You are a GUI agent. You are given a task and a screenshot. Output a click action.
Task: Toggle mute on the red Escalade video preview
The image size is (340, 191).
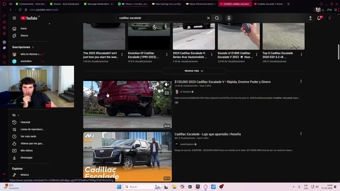[x=167, y=85]
